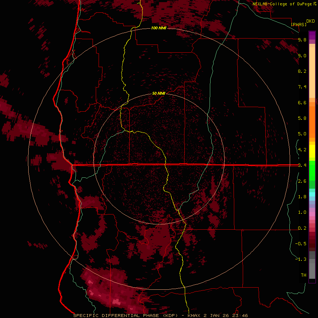Viewport: 318px width, 318px height.
Task: Pick the purple segment of the color bar
Action: tap(312, 35)
